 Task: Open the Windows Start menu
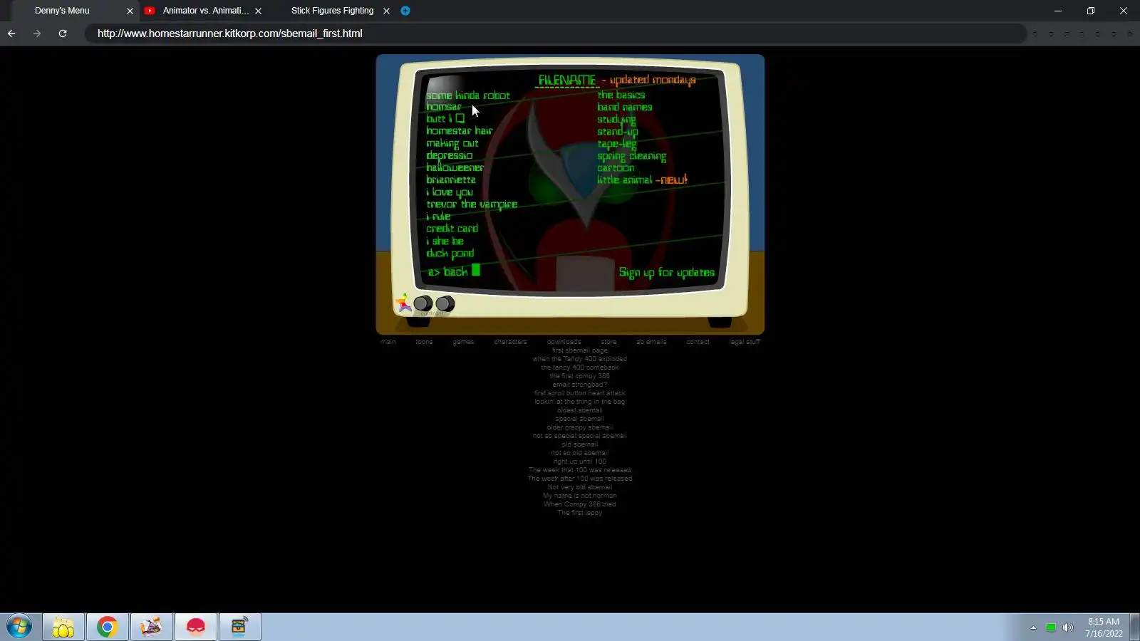point(19,627)
